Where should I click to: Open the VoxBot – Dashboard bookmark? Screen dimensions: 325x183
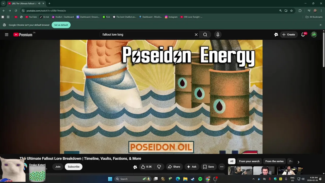pos(63,17)
